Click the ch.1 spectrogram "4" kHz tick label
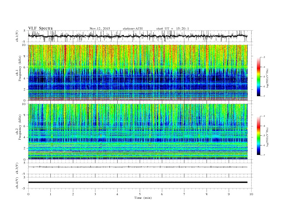Screen dimensions: 283x218 coord(25,78)
